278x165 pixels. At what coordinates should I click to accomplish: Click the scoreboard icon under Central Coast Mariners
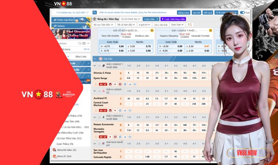click(x=120, y=111)
